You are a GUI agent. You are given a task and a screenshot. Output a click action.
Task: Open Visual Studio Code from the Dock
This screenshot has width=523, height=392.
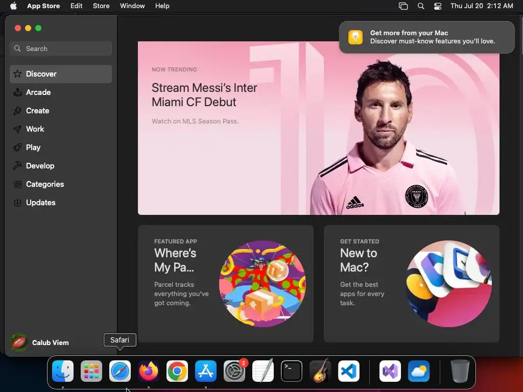[x=348, y=371]
